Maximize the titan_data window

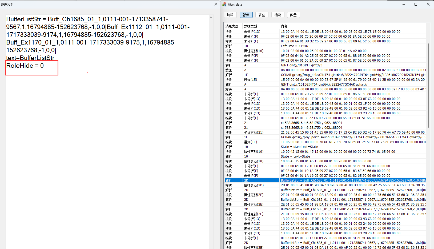click(x=416, y=4)
